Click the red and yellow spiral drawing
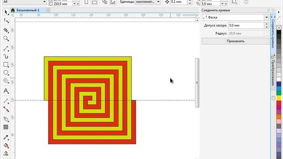 coord(90,100)
